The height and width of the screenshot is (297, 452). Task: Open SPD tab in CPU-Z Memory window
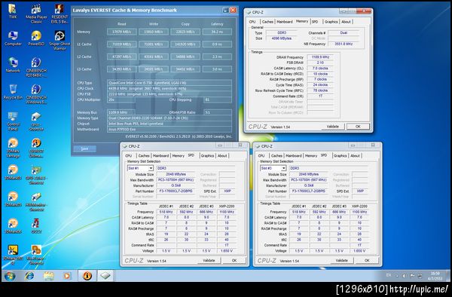(x=315, y=22)
